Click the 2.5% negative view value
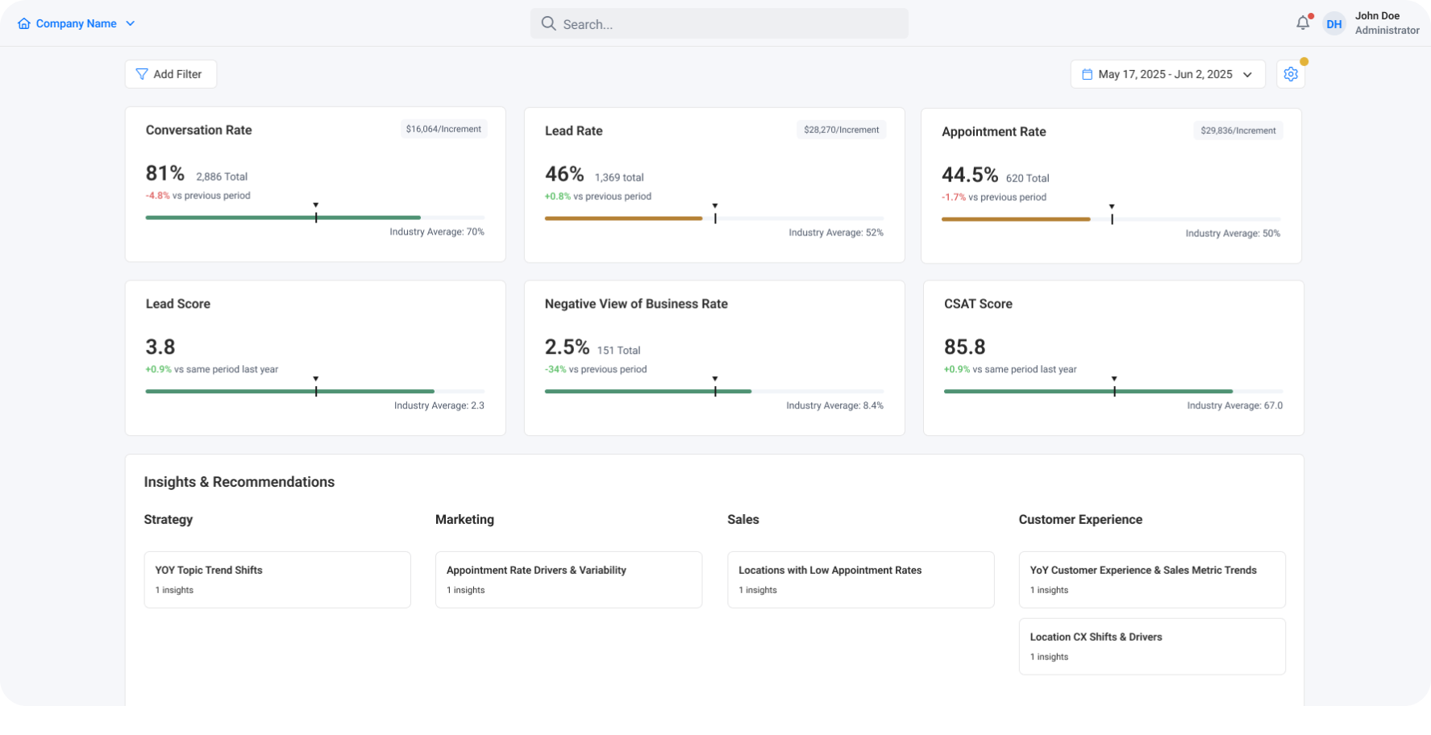 coord(567,347)
